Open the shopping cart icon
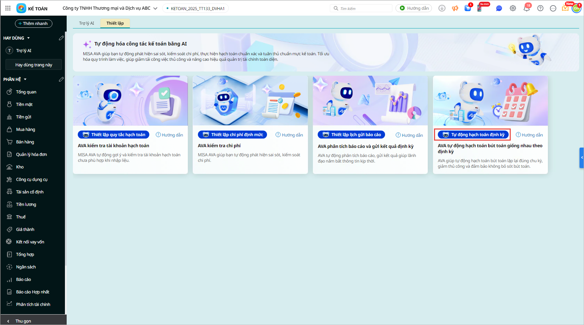 point(468,8)
